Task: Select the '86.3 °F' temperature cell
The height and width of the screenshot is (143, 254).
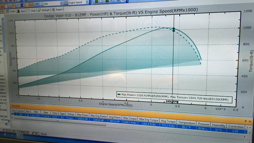Action: click(186, 127)
